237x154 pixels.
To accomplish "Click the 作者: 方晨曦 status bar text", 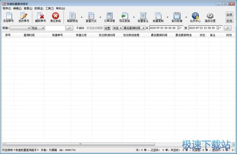I will pyautogui.click(x=49, y=150).
